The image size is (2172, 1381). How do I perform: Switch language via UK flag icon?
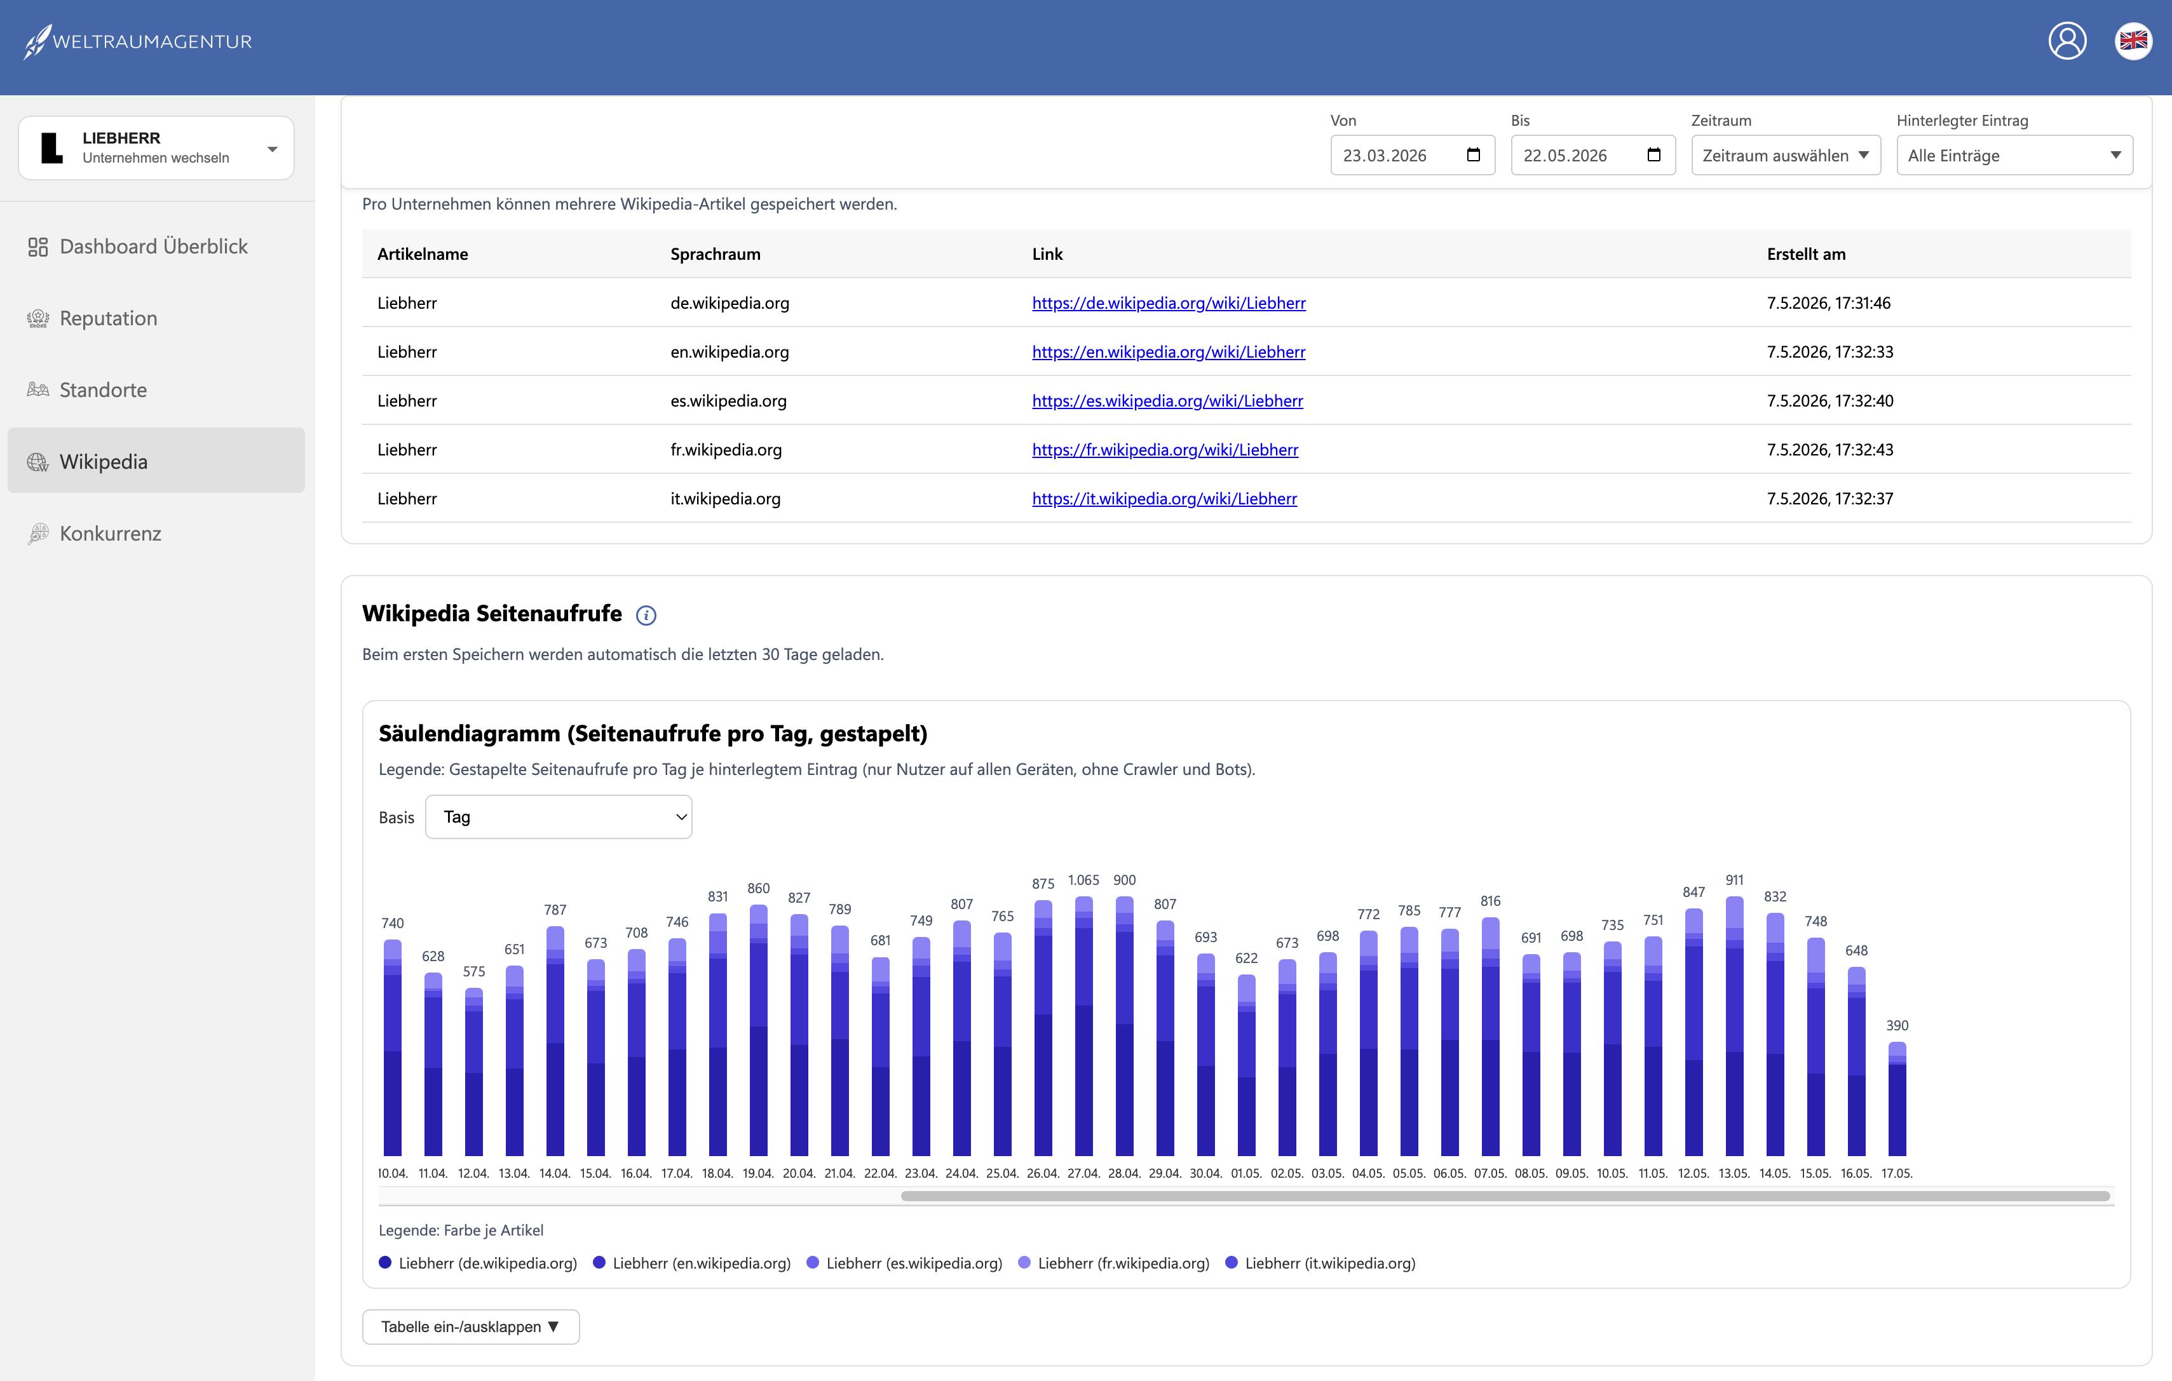pyautogui.click(x=2133, y=41)
